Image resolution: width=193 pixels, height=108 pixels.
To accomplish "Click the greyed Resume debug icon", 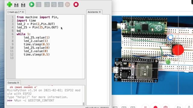I will pos(68,4).
